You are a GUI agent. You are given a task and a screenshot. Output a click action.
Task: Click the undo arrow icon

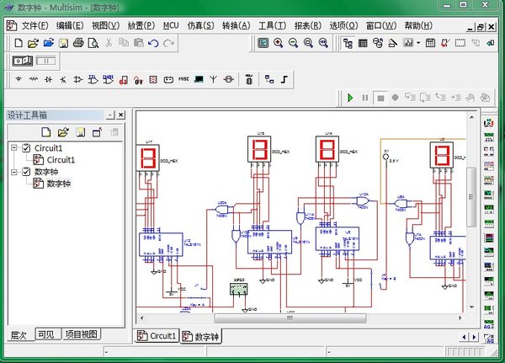pyautogui.click(x=153, y=42)
